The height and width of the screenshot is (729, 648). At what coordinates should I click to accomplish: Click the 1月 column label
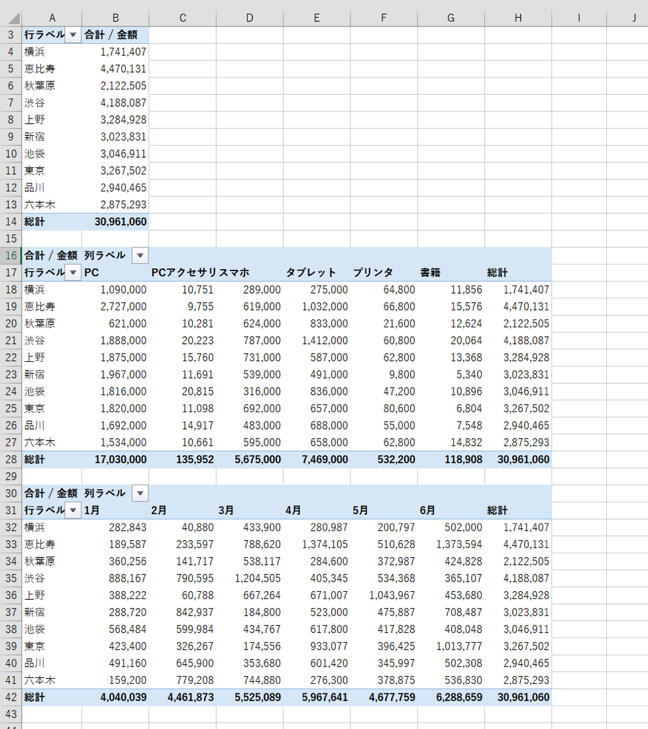click(91, 510)
